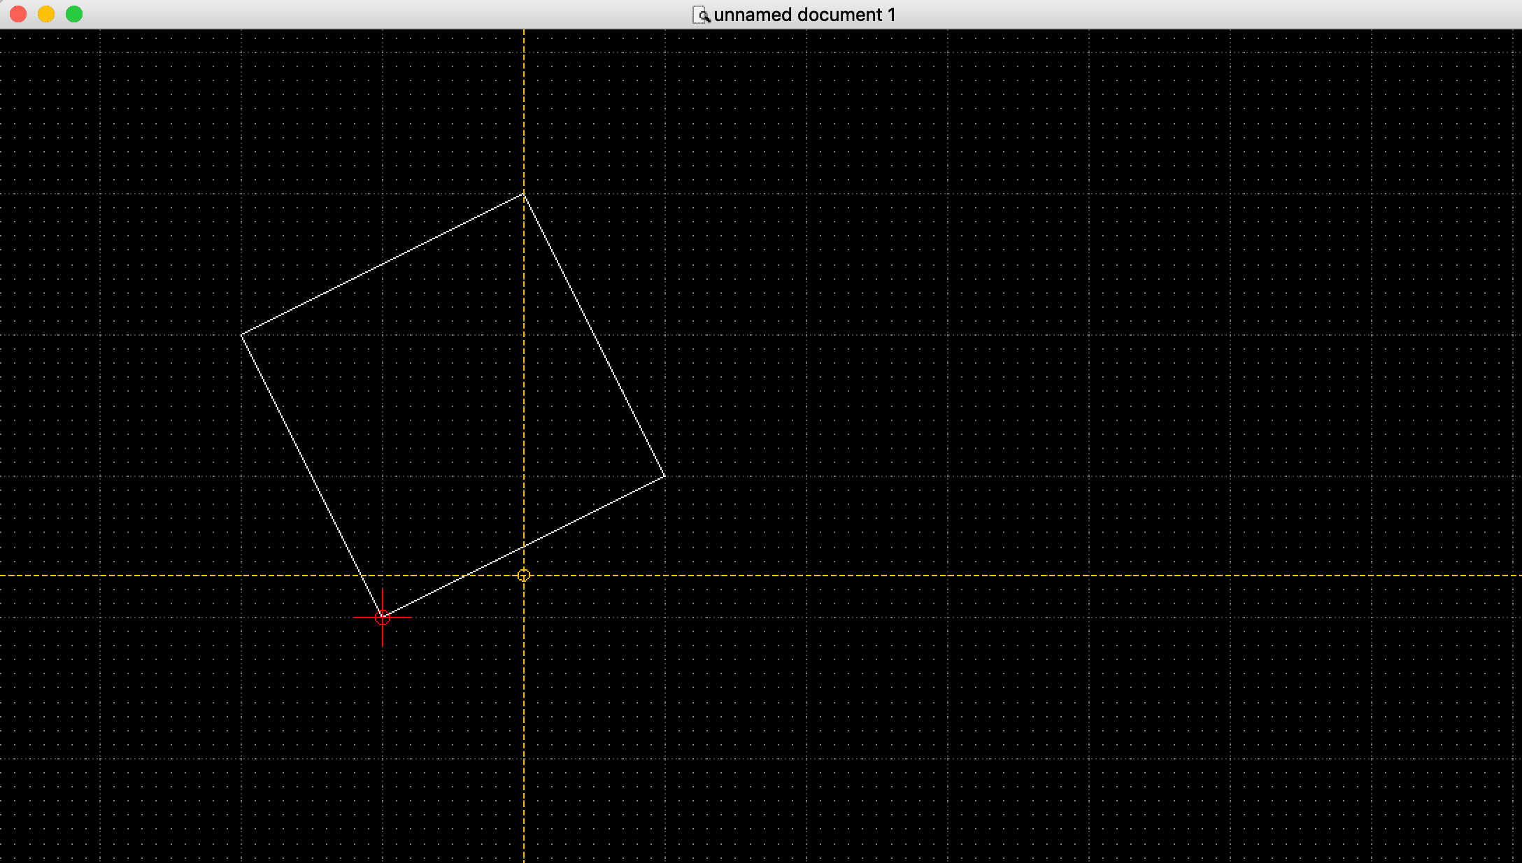Click the "unnamed document 1" title text
Viewport: 1522px width, 863px height.
click(x=804, y=15)
